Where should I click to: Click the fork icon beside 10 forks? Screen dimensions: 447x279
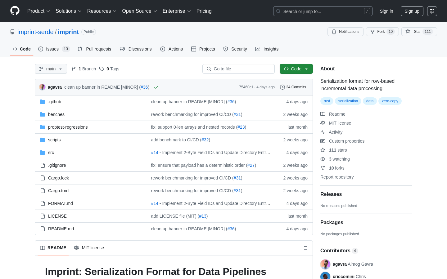pyautogui.click(x=323, y=168)
